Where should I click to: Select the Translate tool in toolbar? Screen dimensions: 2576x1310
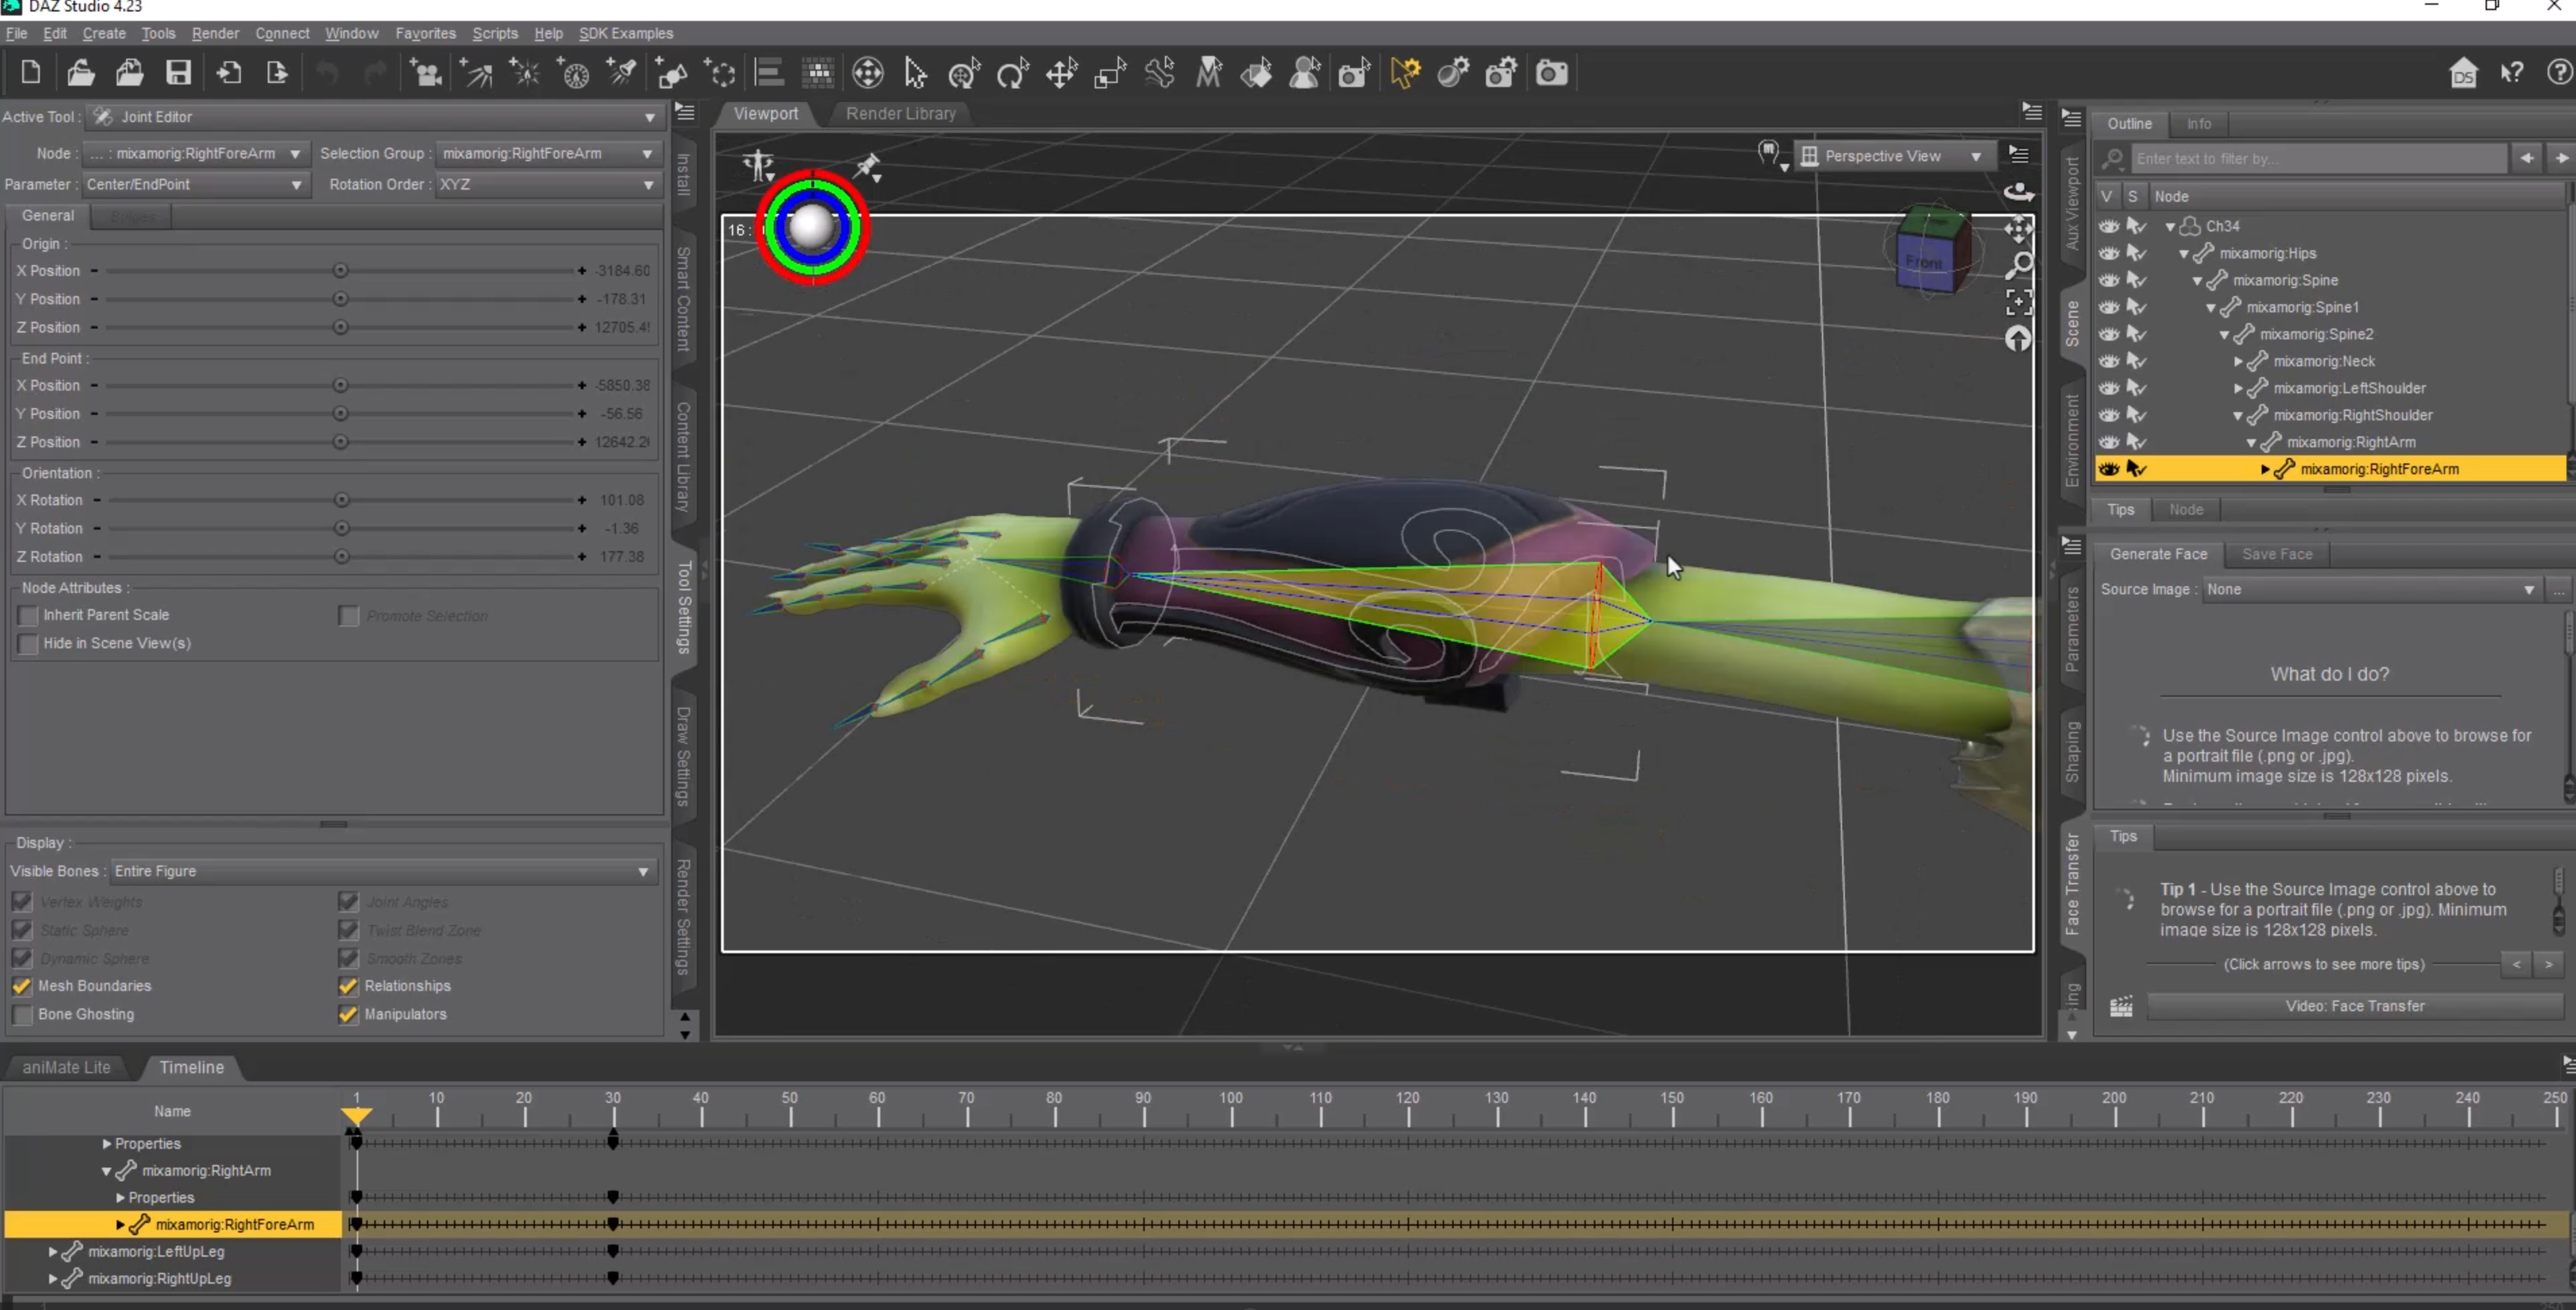tap(1061, 73)
